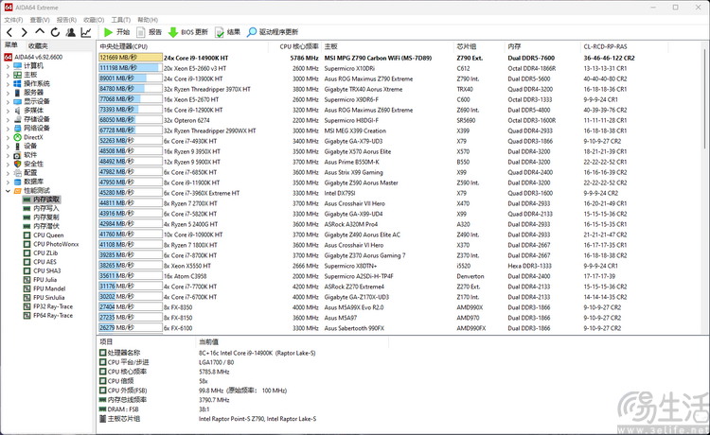The height and width of the screenshot is (435, 710).
Task: Open the 工具(T) menu
Action: pyautogui.click(x=119, y=19)
